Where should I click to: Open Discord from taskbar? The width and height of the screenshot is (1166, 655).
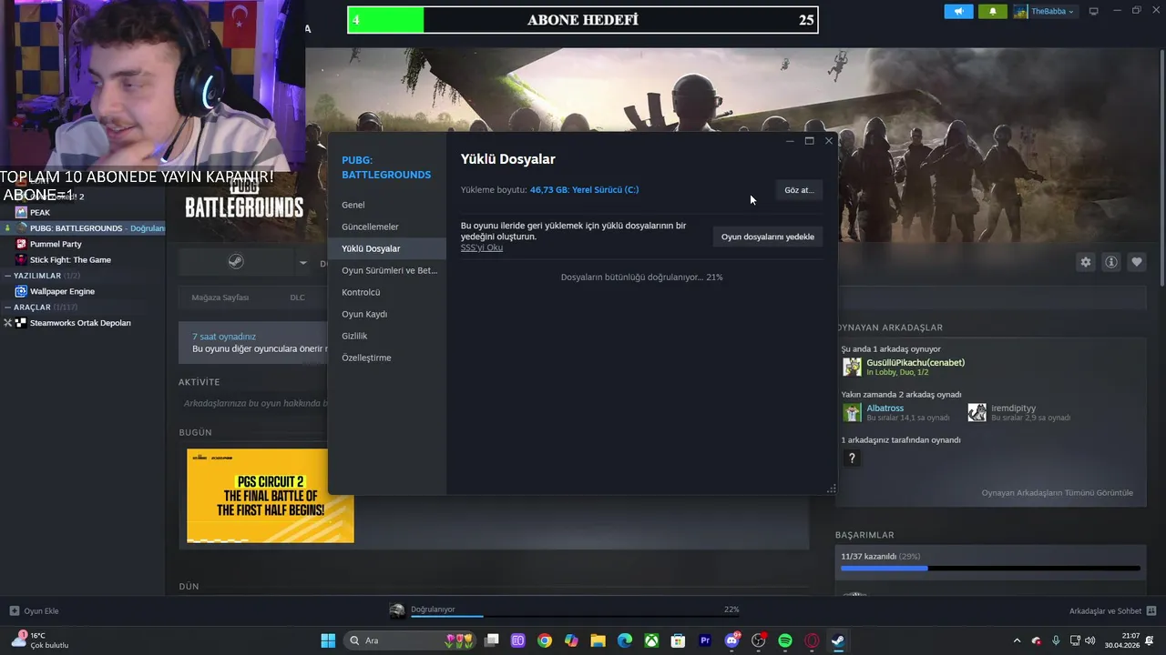[x=731, y=640]
